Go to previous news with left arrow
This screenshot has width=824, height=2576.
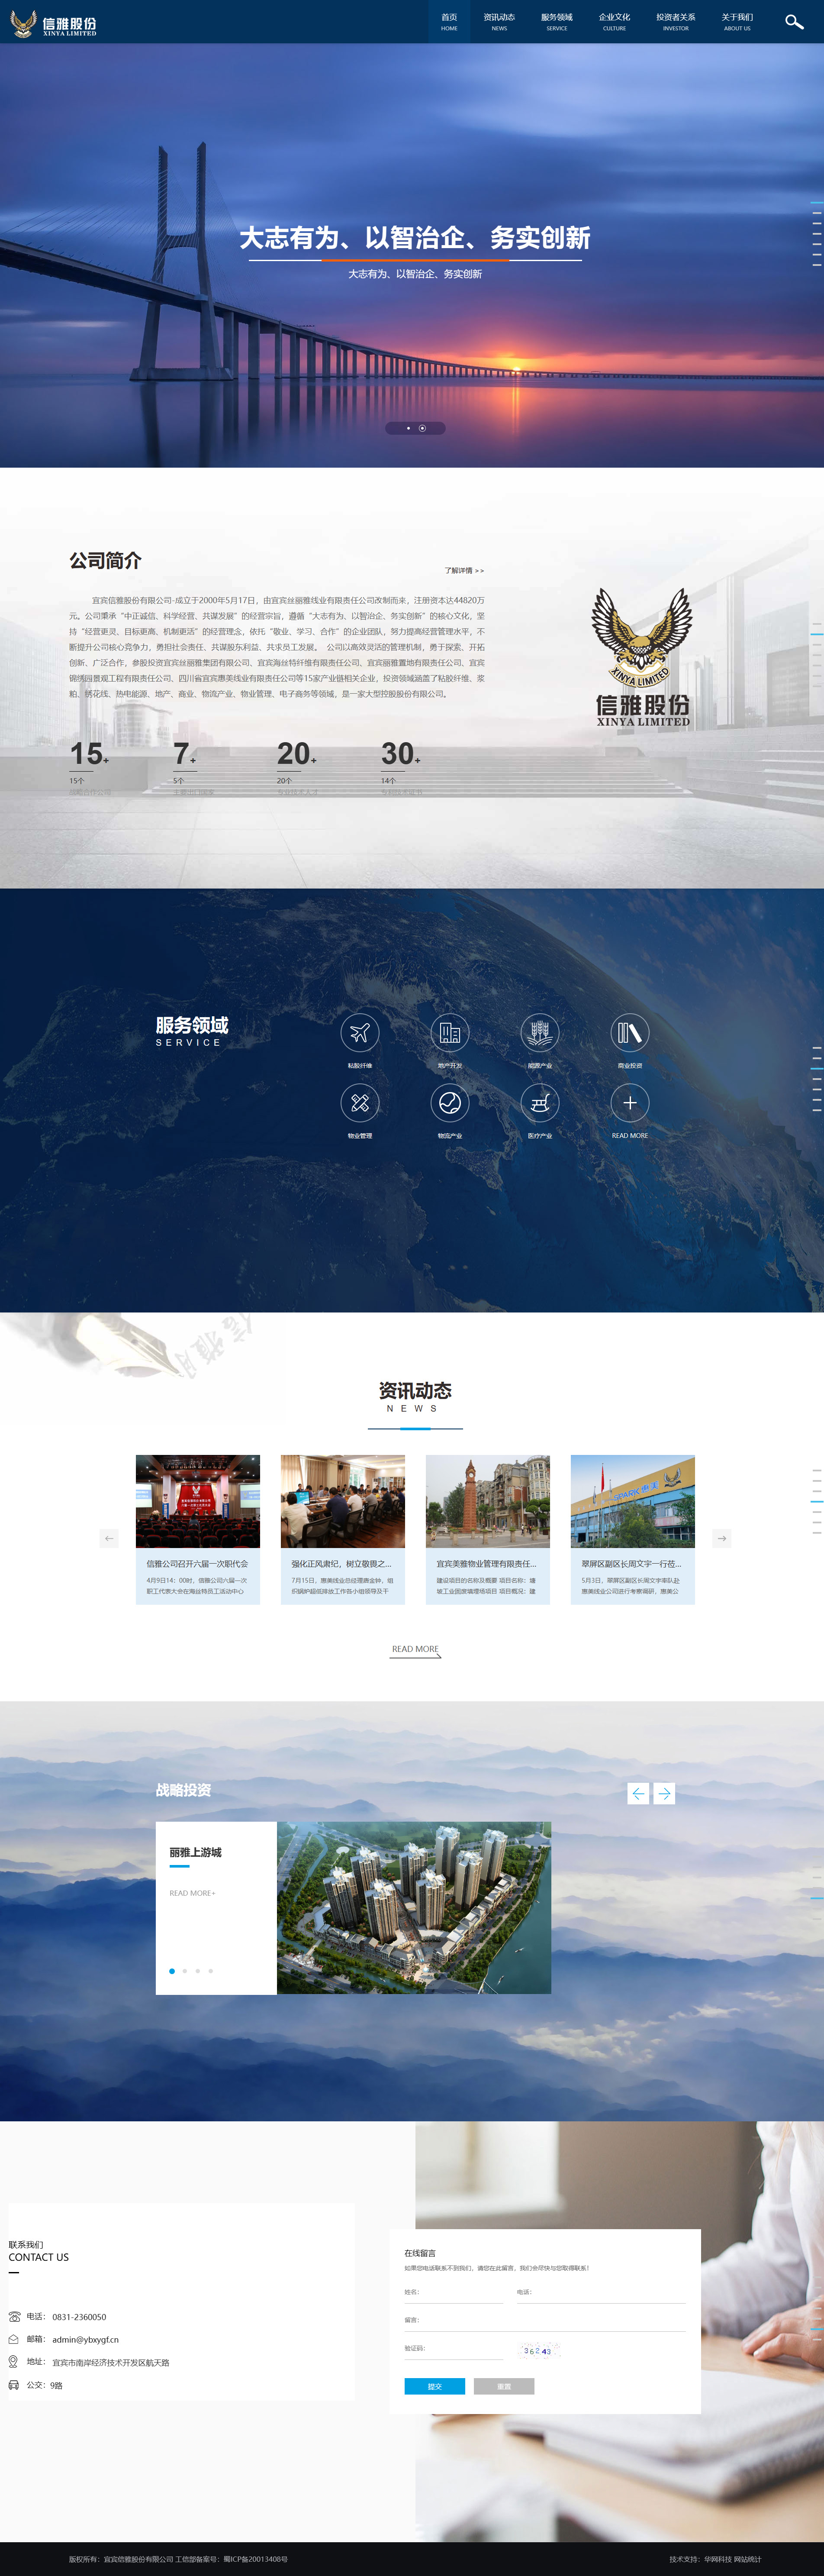coord(109,1538)
